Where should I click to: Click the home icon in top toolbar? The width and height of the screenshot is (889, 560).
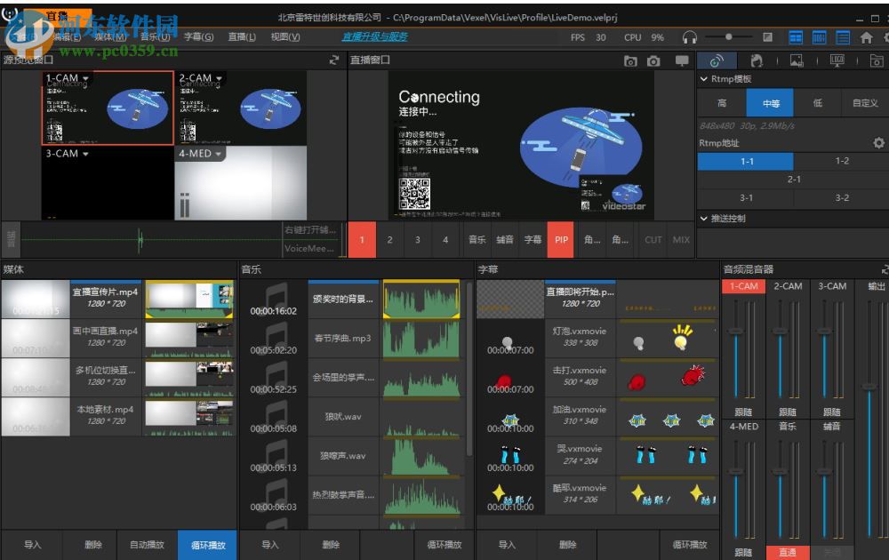click(x=865, y=37)
